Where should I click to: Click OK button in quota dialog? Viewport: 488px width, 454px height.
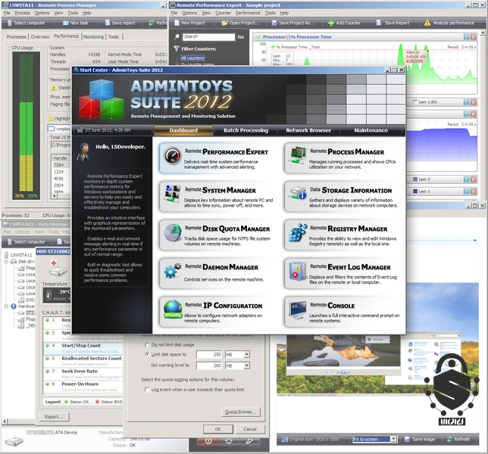(218, 429)
